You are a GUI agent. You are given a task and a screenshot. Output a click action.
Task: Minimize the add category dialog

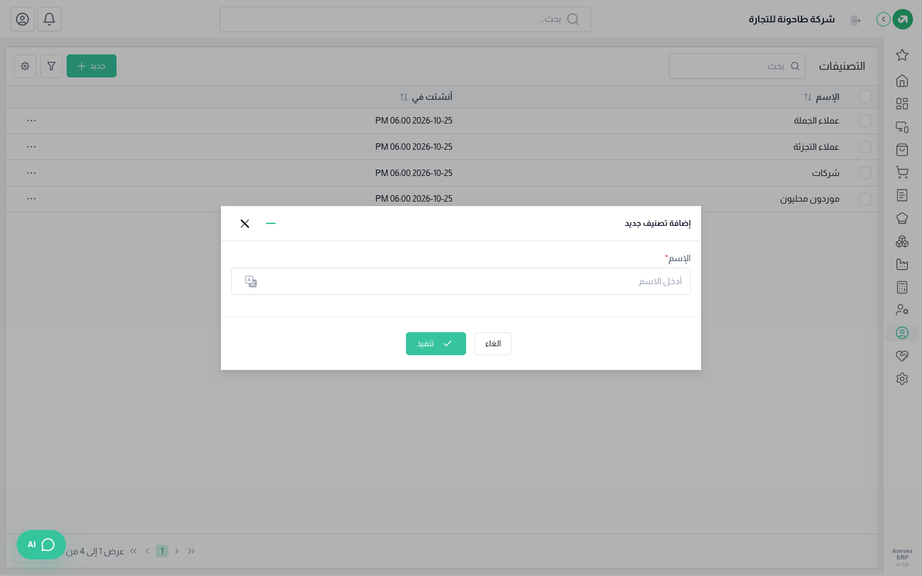271,223
